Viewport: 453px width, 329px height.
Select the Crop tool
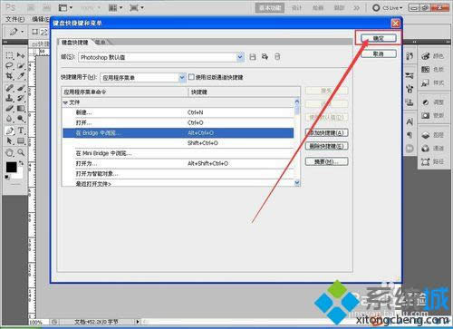9,76
